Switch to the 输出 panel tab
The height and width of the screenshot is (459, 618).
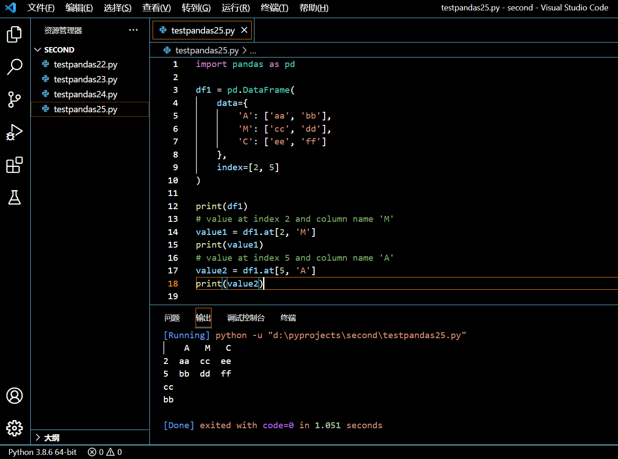(203, 318)
